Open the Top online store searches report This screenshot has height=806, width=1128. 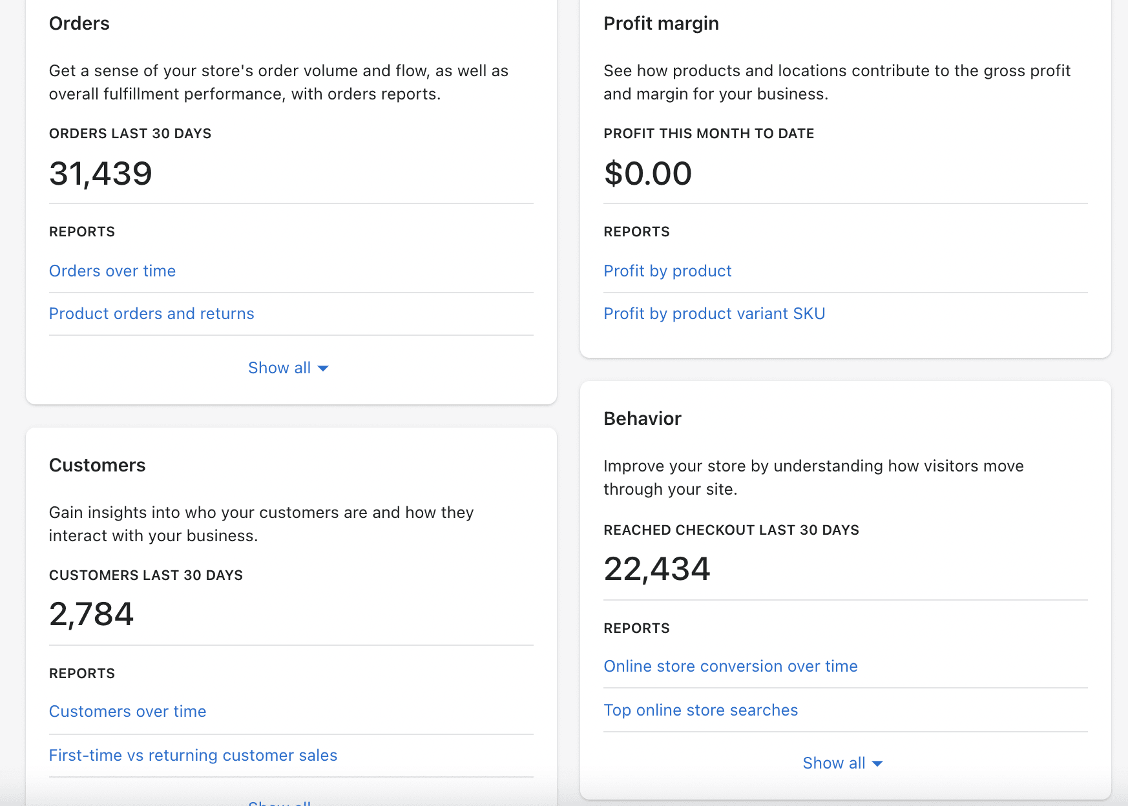700,710
